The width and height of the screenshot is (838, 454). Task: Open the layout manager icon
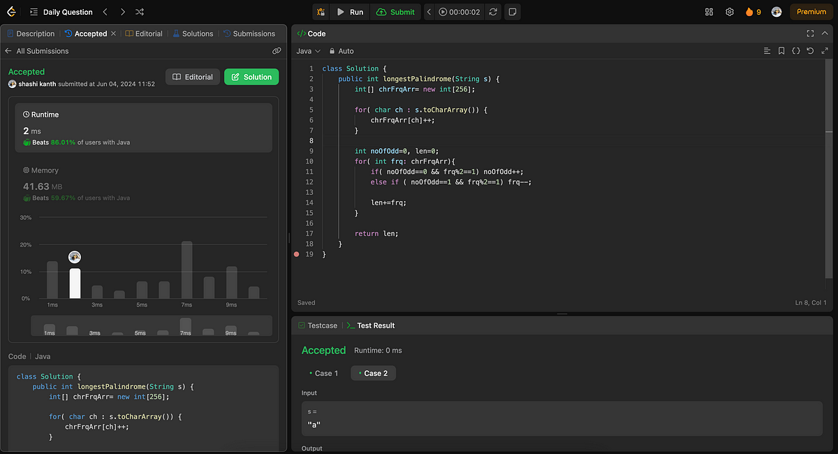click(x=709, y=12)
